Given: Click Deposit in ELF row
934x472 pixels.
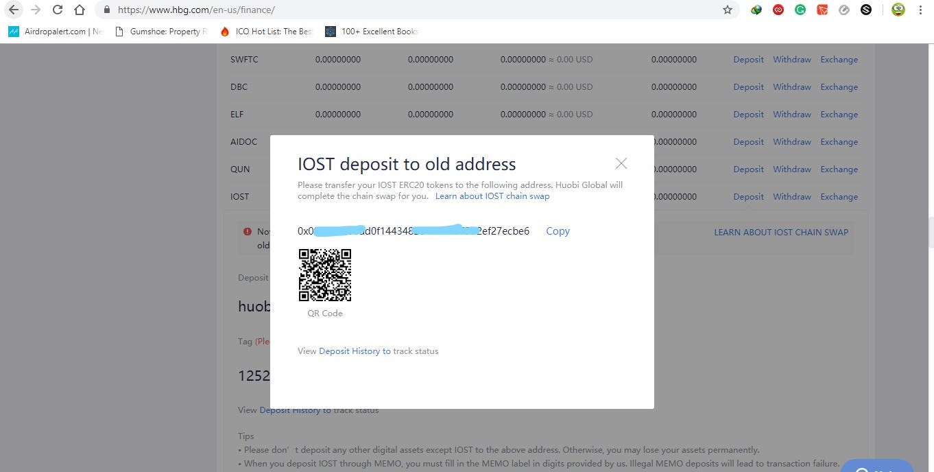Looking at the screenshot, I should click(x=748, y=115).
